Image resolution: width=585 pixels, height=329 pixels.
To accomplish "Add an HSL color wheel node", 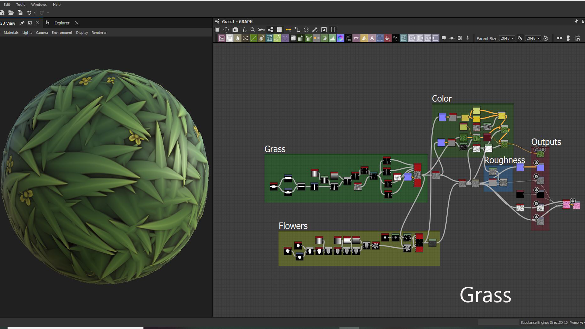I will (340, 38).
